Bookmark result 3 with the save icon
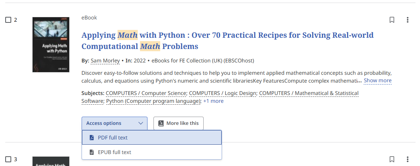 tap(392, 159)
